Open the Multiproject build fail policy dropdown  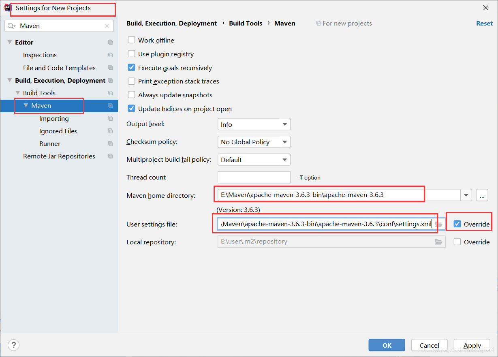254,160
